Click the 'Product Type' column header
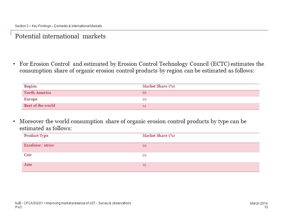The image size is (283, 219). click(x=36, y=136)
